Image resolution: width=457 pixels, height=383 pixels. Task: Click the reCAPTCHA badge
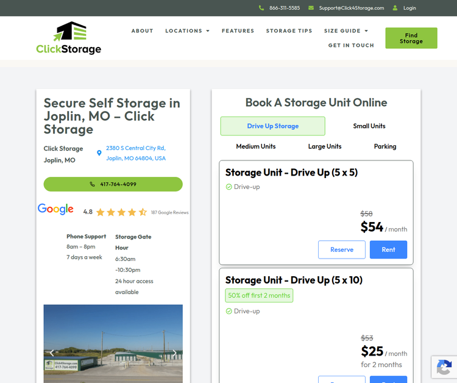444,367
